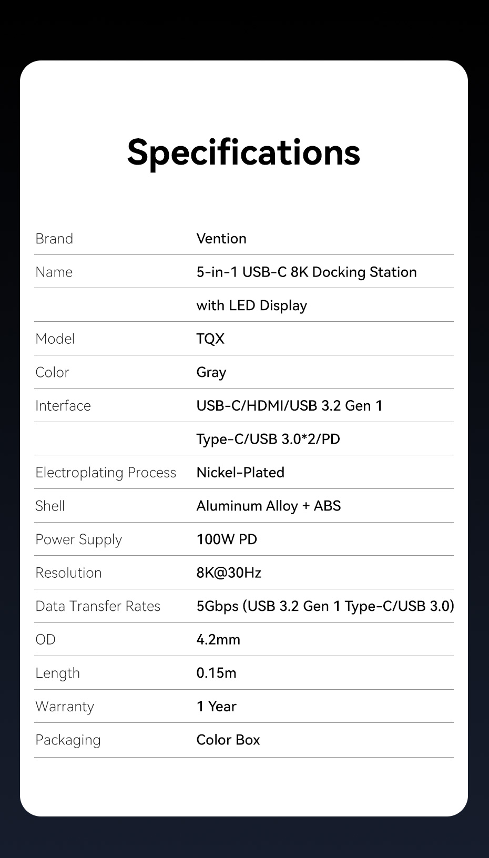
Task: Click the Data Transfer Rates label
Action: coord(98,606)
